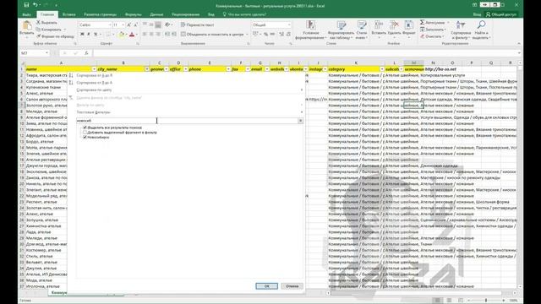Image resolution: width=541 pixels, height=304 pixels.
Task: Switch to the Разметка страницы tab
Action: click(x=100, y=14)
